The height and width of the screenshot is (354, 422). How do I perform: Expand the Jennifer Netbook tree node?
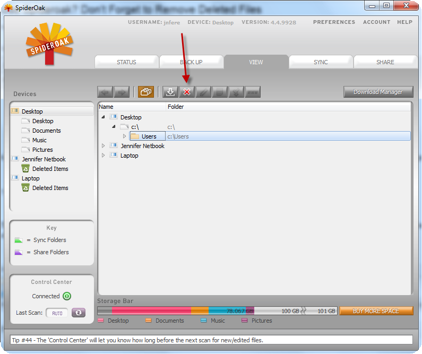(103, 146)
